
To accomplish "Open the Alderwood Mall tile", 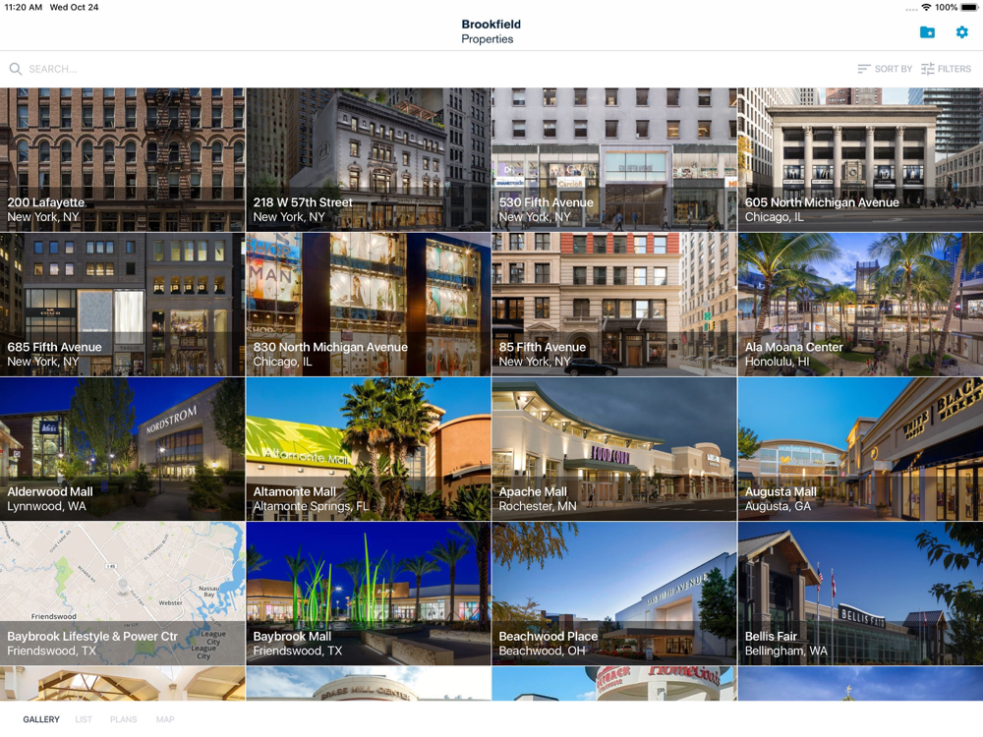I will 122,449.
